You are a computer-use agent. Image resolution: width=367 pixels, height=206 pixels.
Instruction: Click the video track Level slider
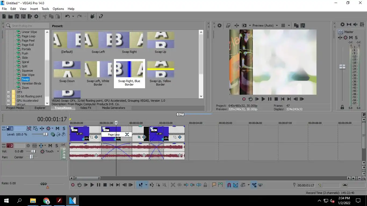point(45,134)
